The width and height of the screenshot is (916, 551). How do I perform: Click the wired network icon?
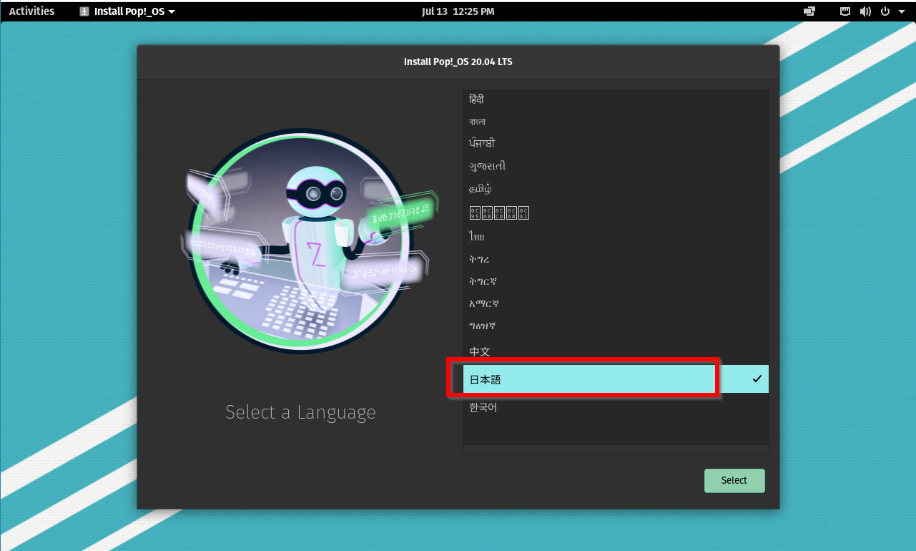point(845,11)
